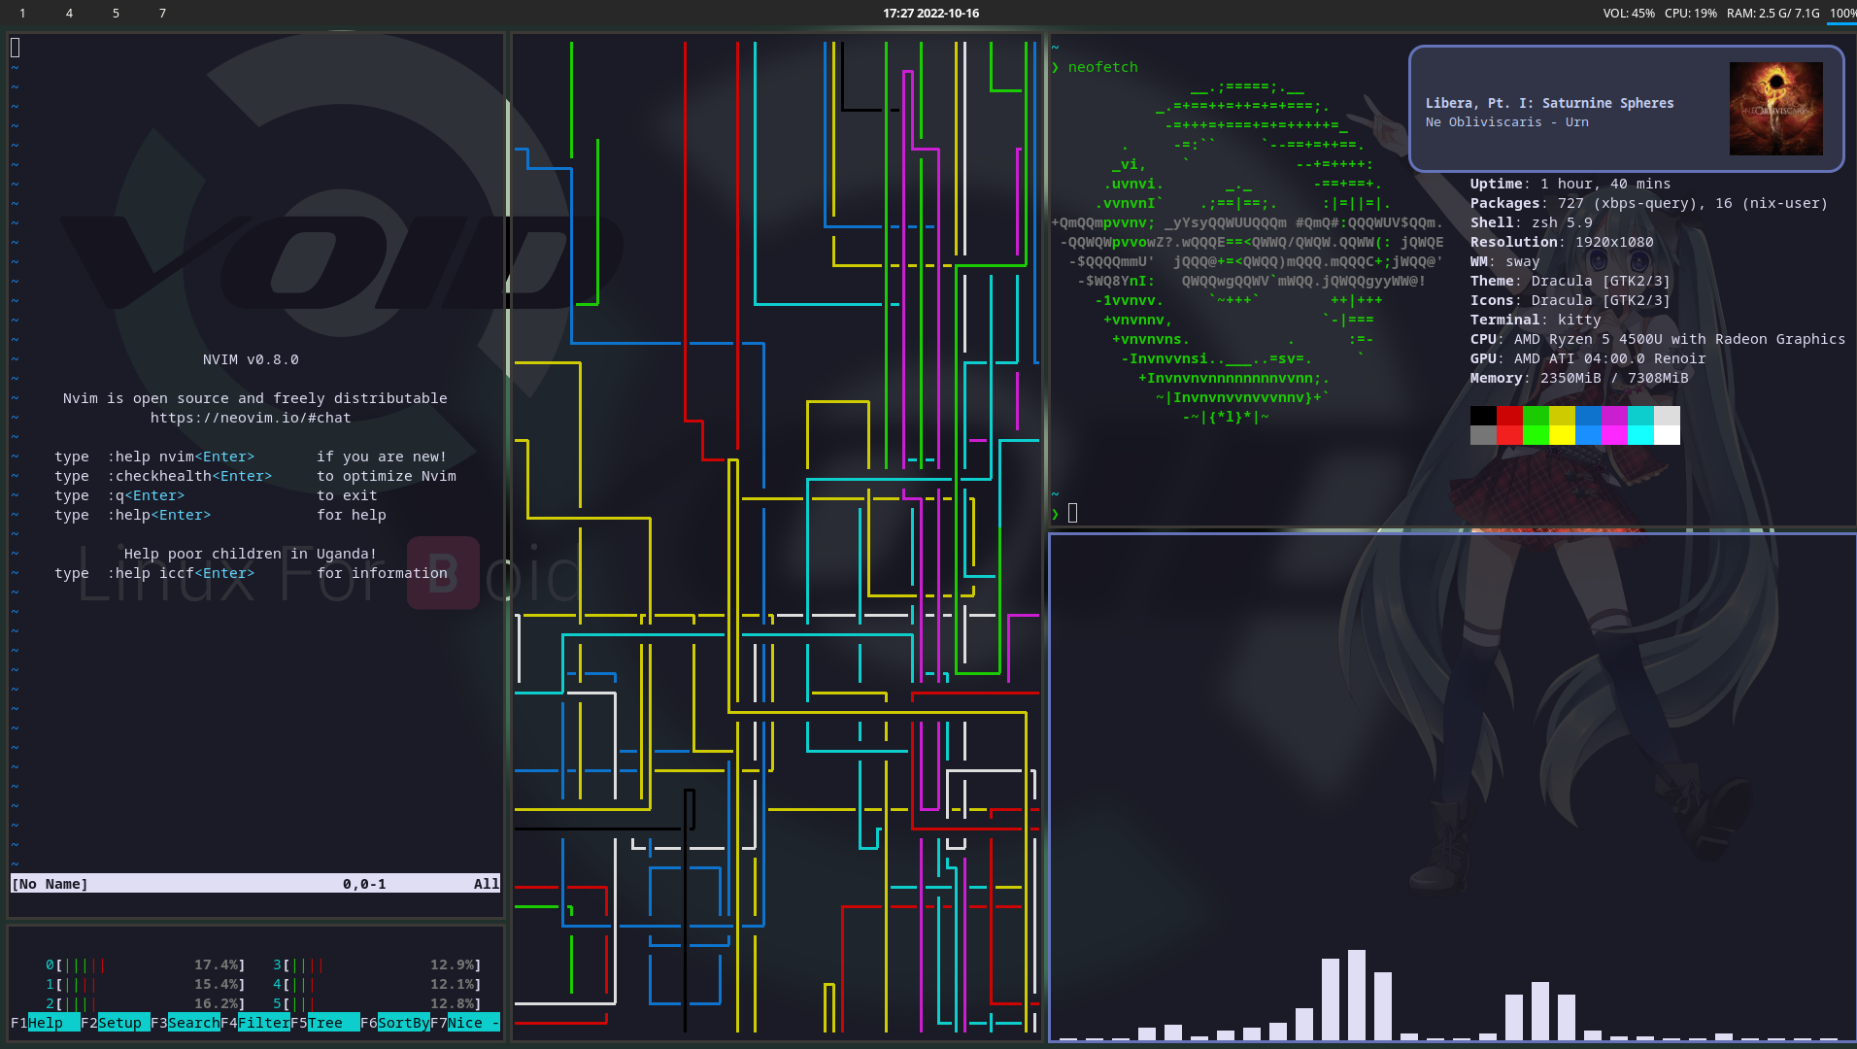Click the gray swatch in neofetch bottom row
The height and width of the screenshot is (1049, 1857).
(1483, 435)
